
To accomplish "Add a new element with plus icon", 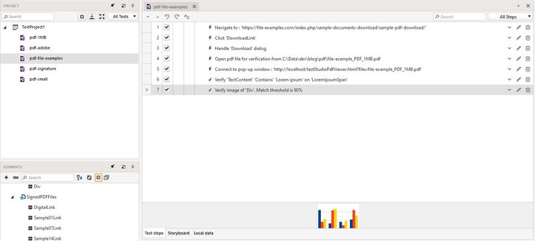I will pos(6,178).
